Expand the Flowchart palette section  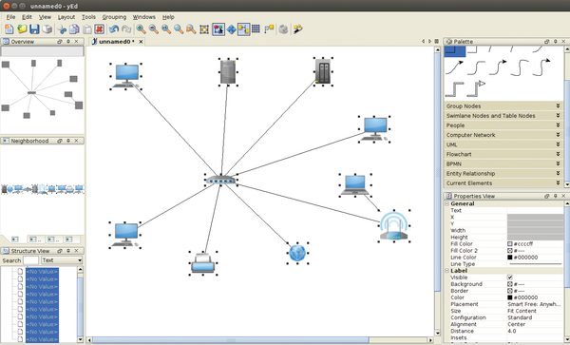(x=503, y=154)
